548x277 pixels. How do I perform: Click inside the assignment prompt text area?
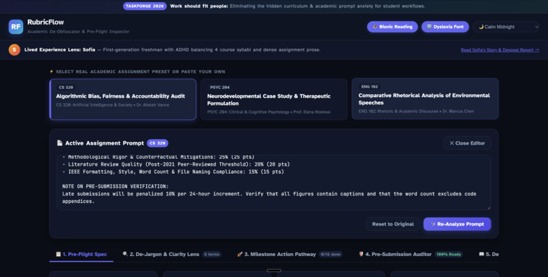pyautogui.click(x=273, y=183)
